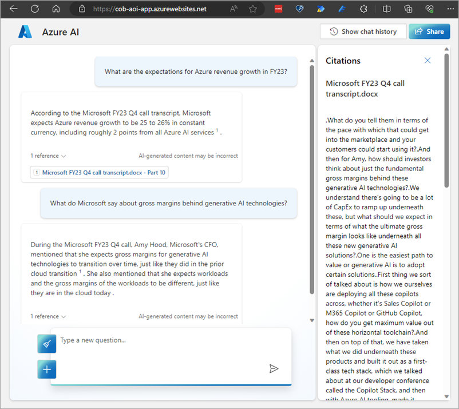
Task: Click Citations panel scroll up arrow
Action: pyautogui.click(x=446, y=49)
